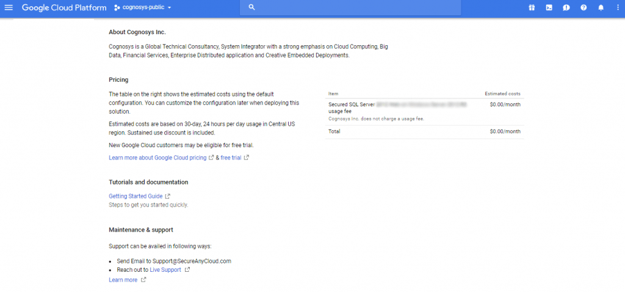
Task: Open the Getting Started Guide link
Action: point(135,196)
